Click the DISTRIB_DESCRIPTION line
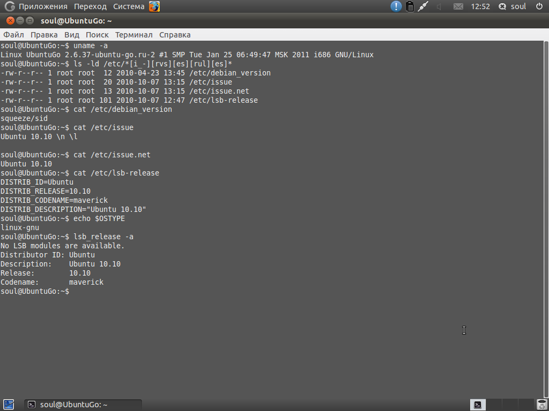 coord(73,209)
